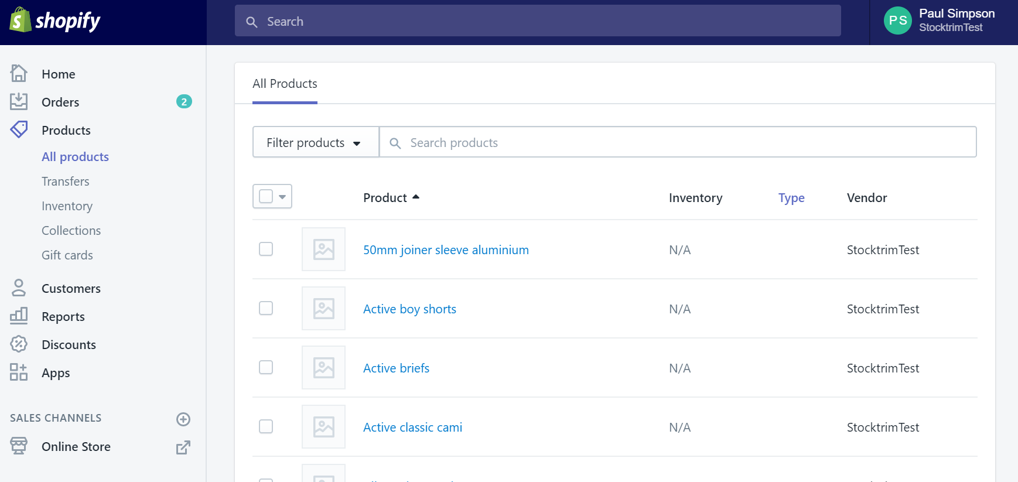
Task: Open Active classic cami image placeholder
Action: (x=323, y=426)
